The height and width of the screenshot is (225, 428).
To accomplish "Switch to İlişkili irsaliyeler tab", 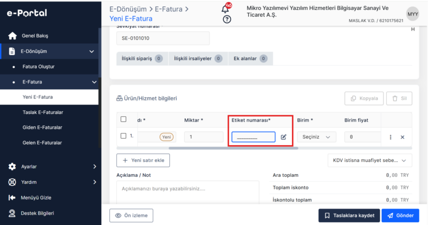I will pyautogui.click(x=198, y=59).
